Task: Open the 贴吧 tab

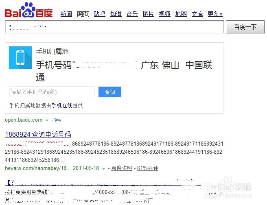Action: [99, 14]
